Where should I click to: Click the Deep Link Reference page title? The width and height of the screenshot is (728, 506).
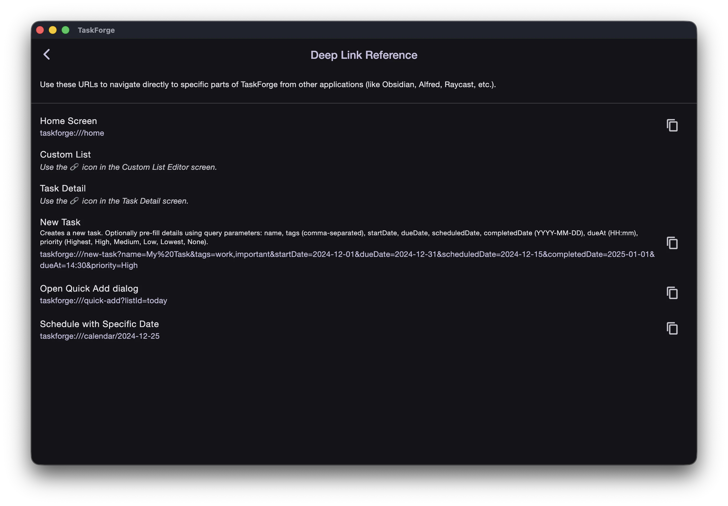point(364,55)
